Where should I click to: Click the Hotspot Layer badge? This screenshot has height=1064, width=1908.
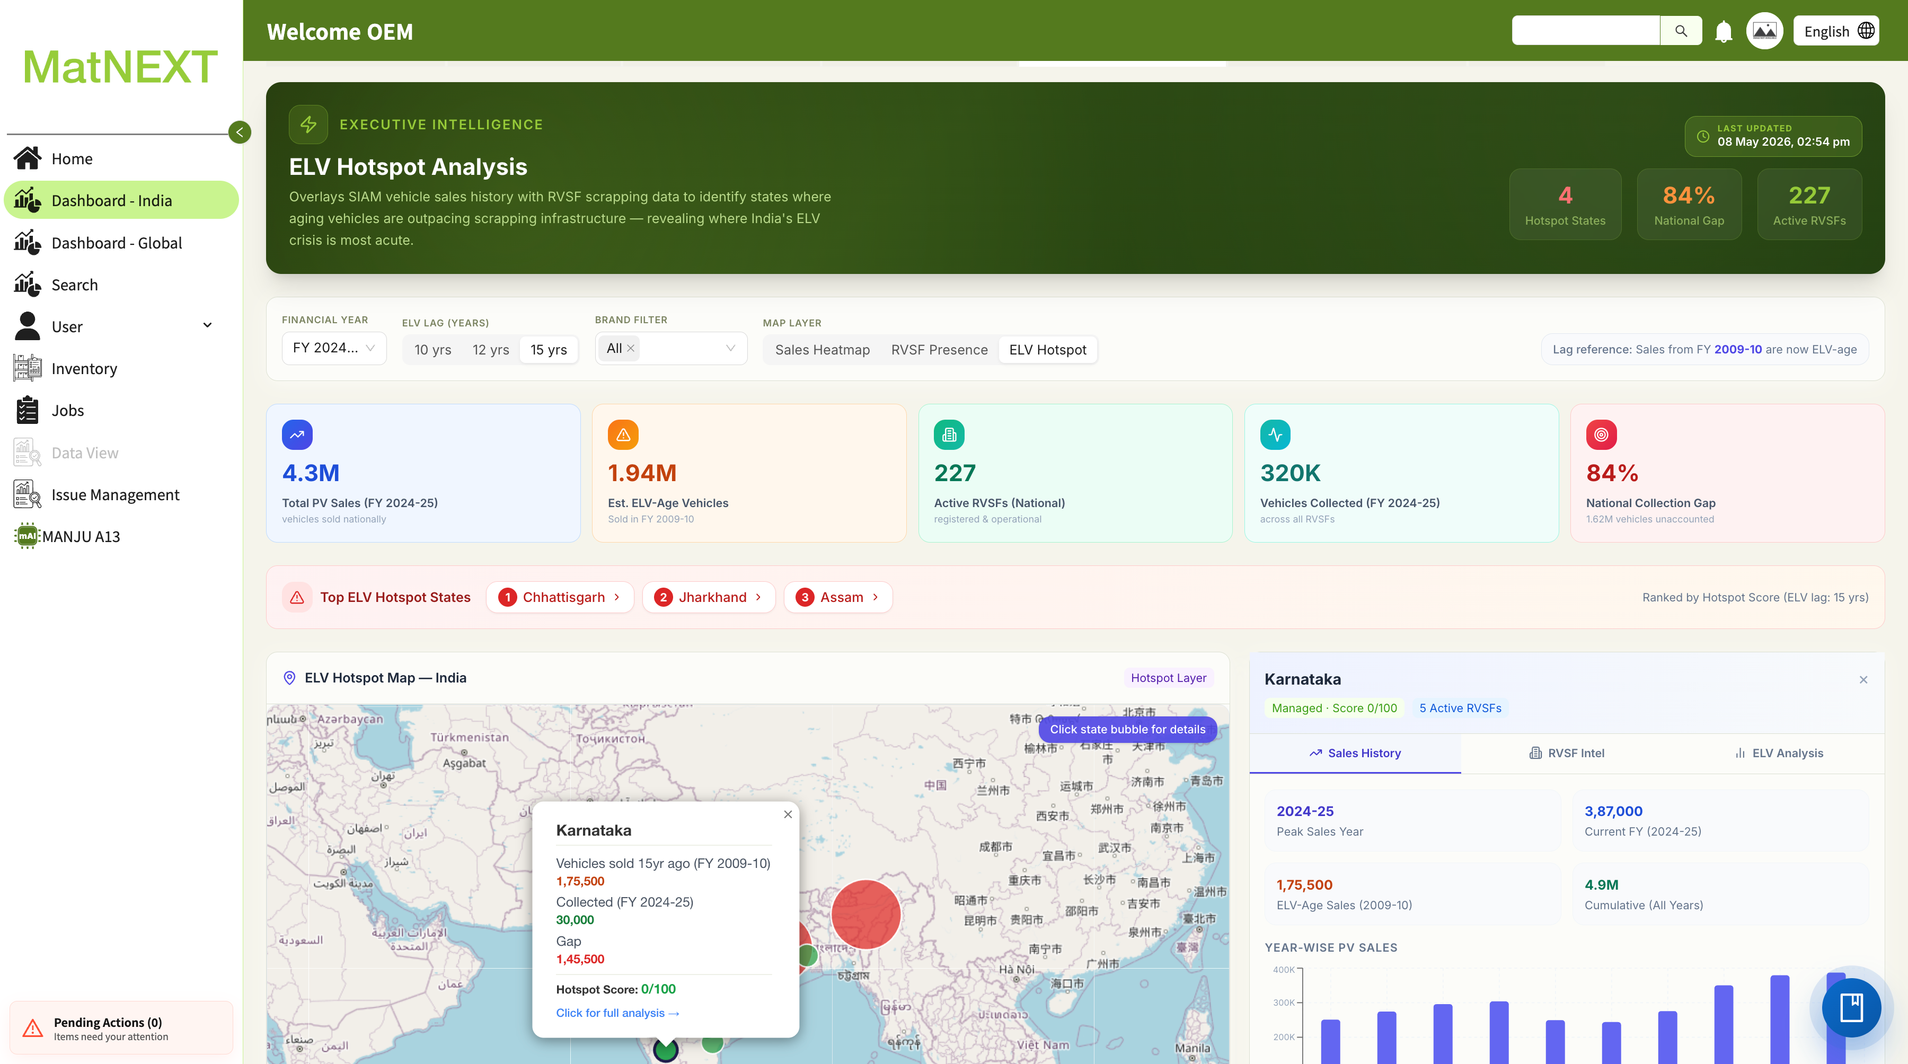coord(1168,678)
